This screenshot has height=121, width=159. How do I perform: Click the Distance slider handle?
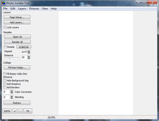click(9, 58)
